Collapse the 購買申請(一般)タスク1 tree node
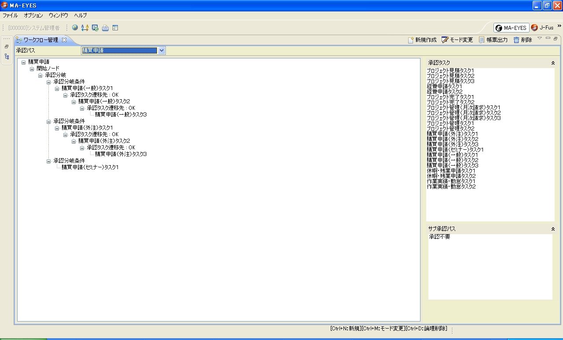The width and height of the screenshot is (563, 340). point(57,89)
